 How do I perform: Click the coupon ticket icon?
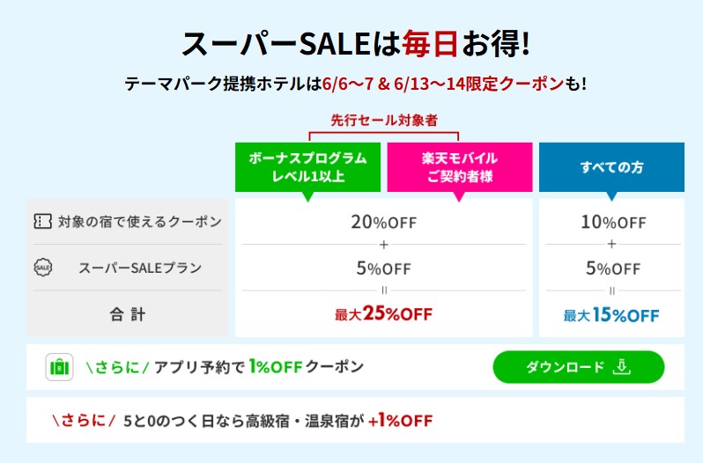(42, 221)
